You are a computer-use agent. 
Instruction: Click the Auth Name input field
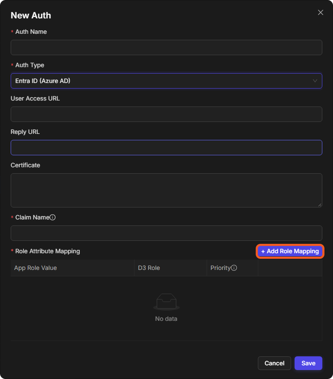click(x=166, y=47)
